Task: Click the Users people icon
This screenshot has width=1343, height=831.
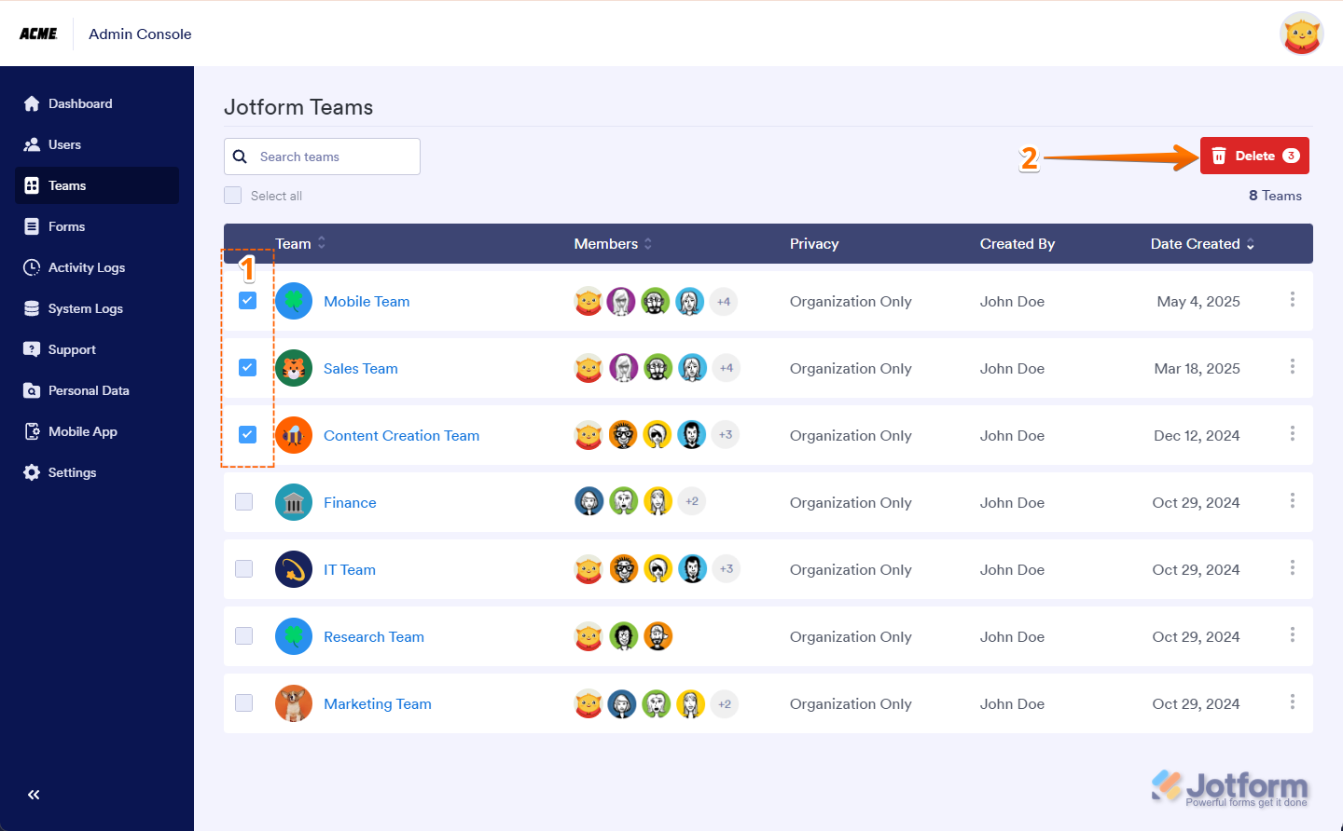Action: (32, 144)
